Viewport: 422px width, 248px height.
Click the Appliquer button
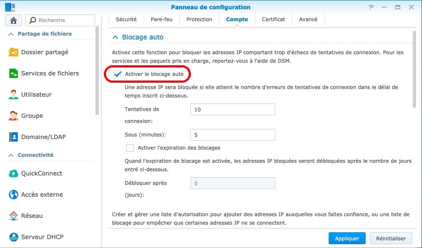tap(347, 238)
